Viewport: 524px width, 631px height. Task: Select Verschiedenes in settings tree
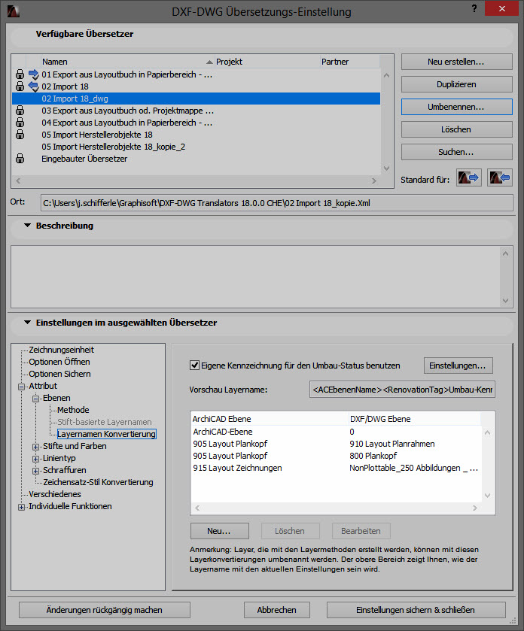click(55, 494)
